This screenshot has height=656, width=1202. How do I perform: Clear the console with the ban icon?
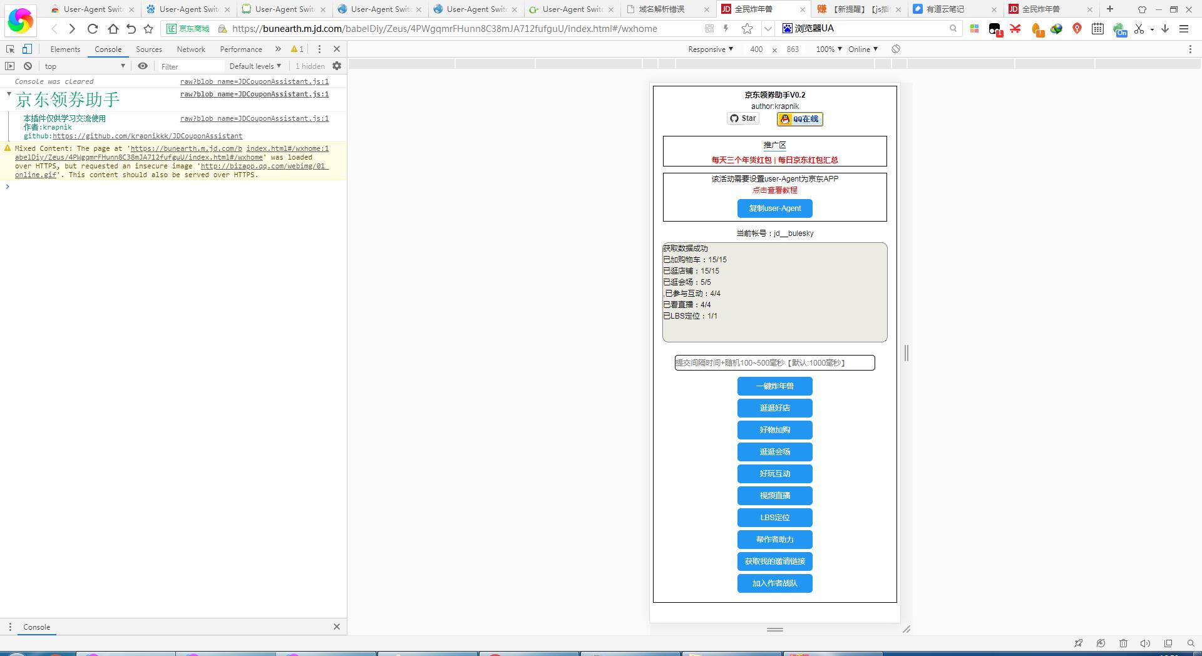pos(28,66)
